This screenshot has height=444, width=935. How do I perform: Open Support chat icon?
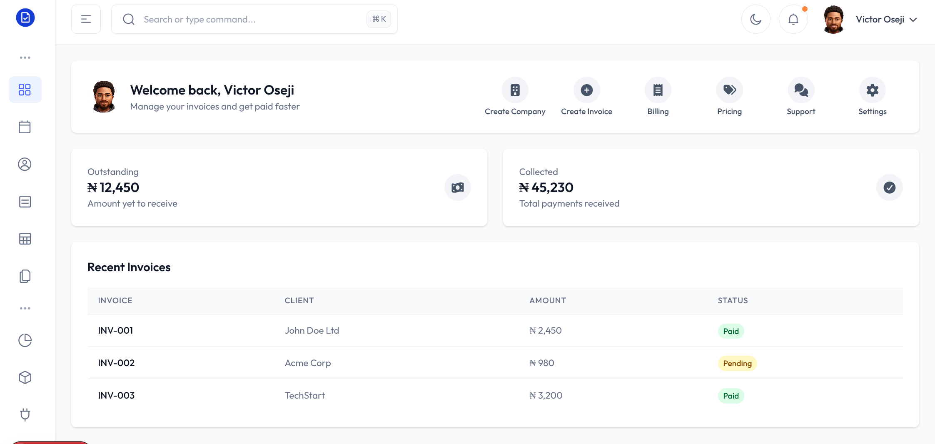800,90
